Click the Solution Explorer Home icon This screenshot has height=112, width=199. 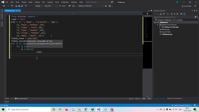[x=161, y=14]
